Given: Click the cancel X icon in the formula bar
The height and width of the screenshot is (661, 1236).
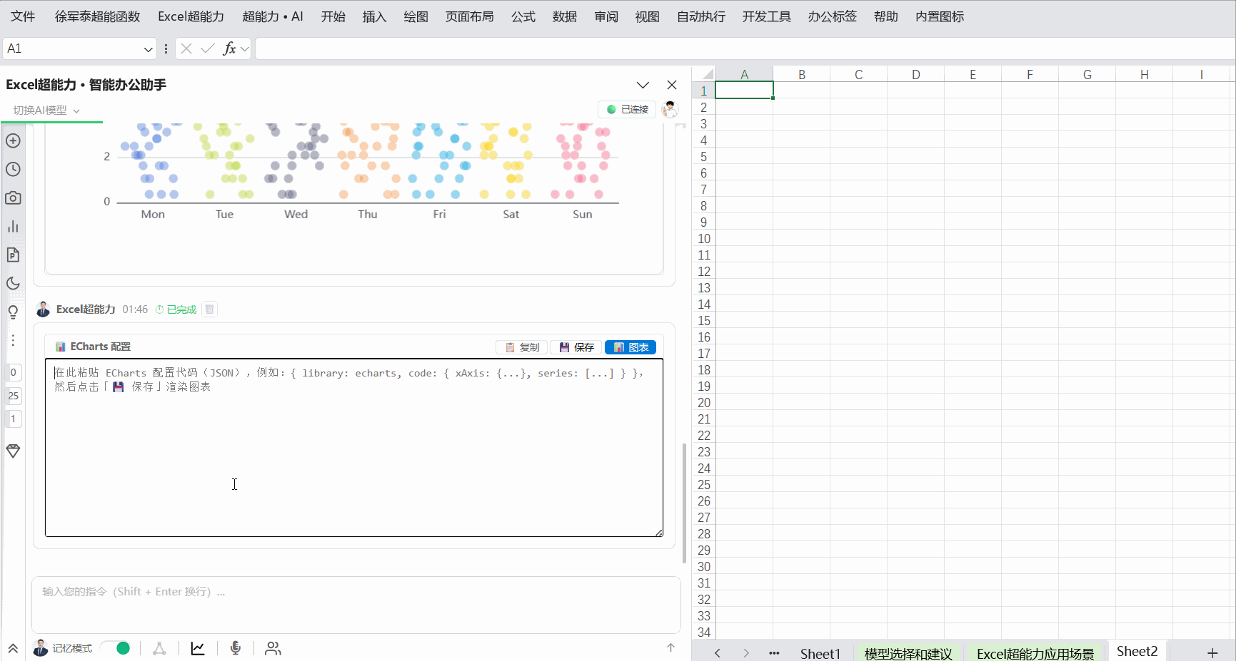Looking at the screenshot, I should (x=186, y=48).
